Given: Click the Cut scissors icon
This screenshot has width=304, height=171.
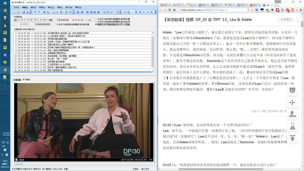Looking at the screenshot, I should [57, 12].
